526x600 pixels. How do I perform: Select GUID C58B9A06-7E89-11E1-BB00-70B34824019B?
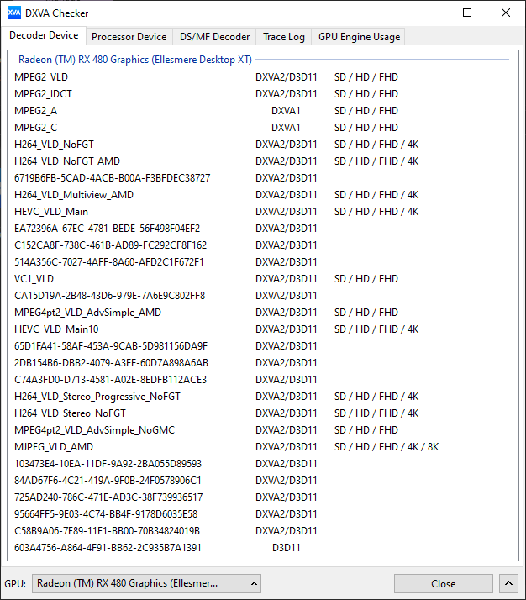pyautogui.click(x=262, y=531)
